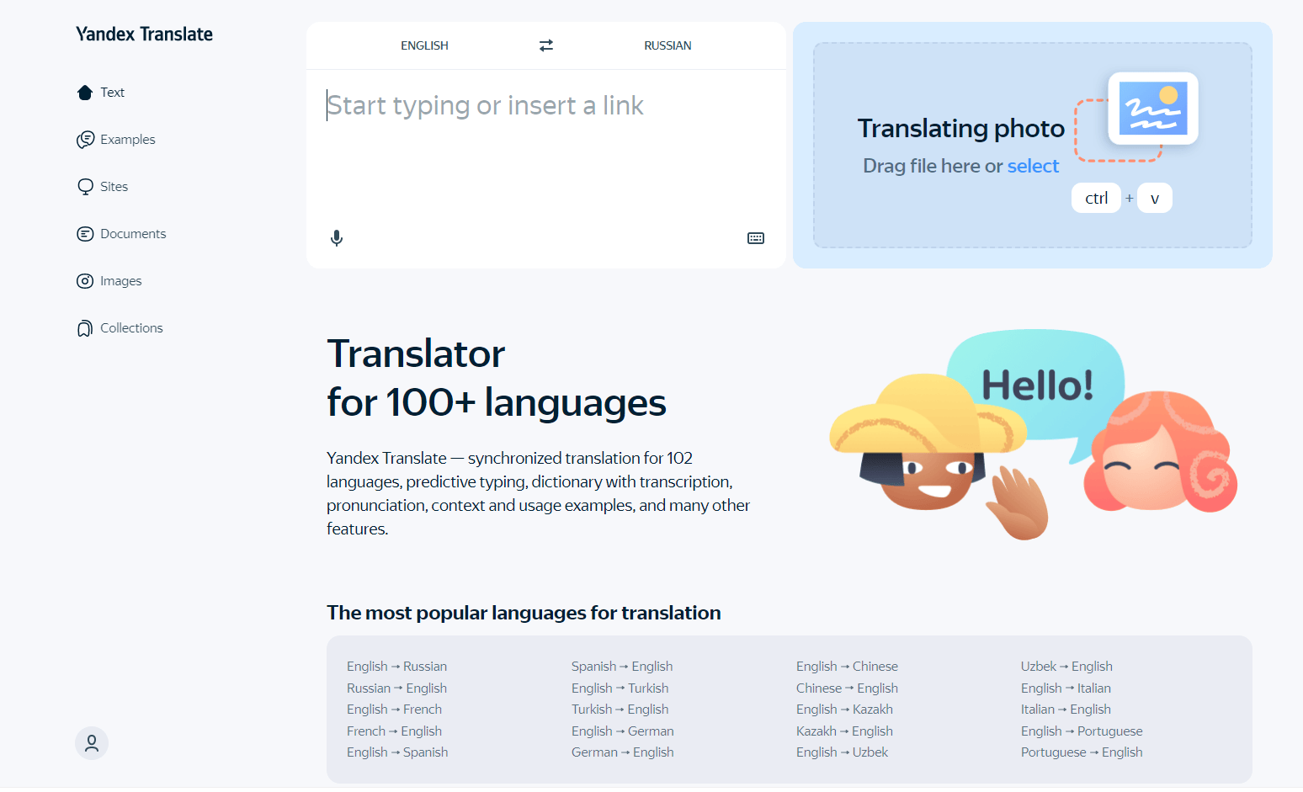Screen dimensions: 1303x792
Task: Select English → Italian pair
Action: [x=1066, y=688]
